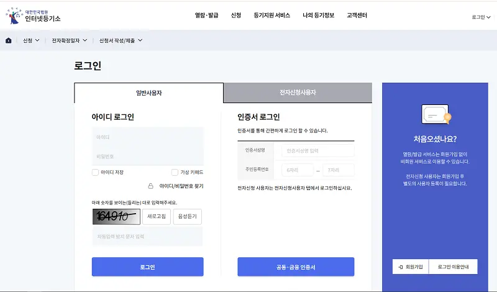Focus the 비밀번호 input field
This screenshot has height=292, width=497.
pyautogui.click(x=148, y=157)
